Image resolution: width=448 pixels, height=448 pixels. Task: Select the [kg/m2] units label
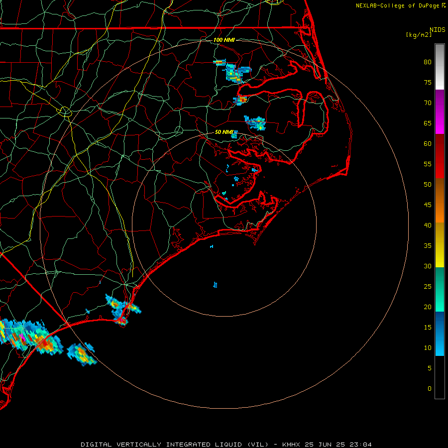coord(419,35)
